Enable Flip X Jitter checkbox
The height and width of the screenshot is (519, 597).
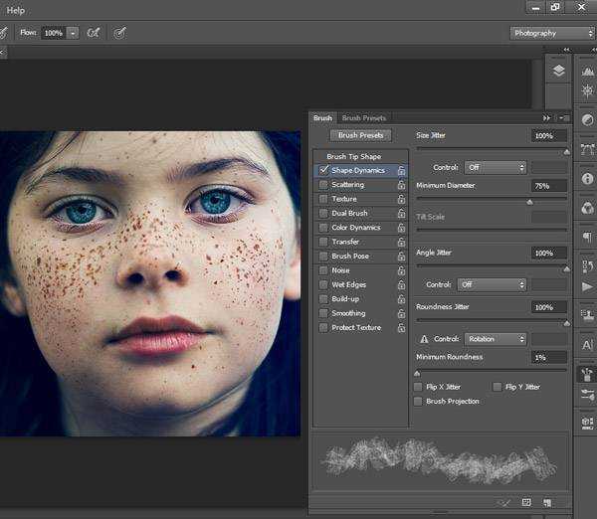[418, 387]
